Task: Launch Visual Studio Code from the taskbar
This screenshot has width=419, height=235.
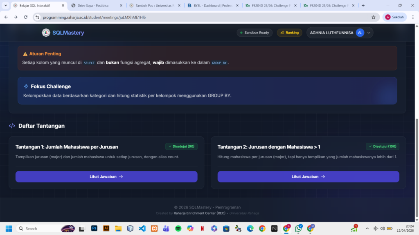Action: [x=142, y=228]
